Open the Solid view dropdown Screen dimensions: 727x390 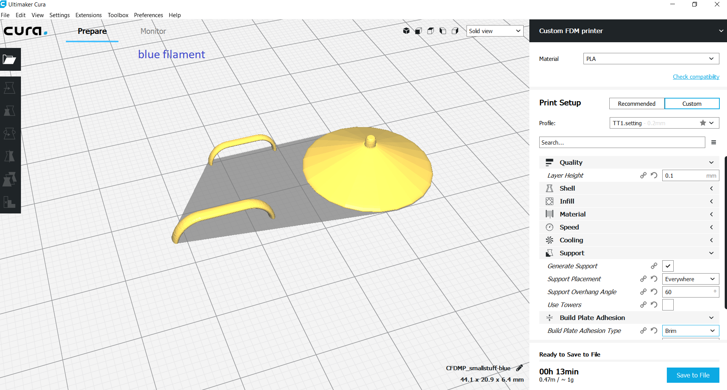[x=495, y=31]
